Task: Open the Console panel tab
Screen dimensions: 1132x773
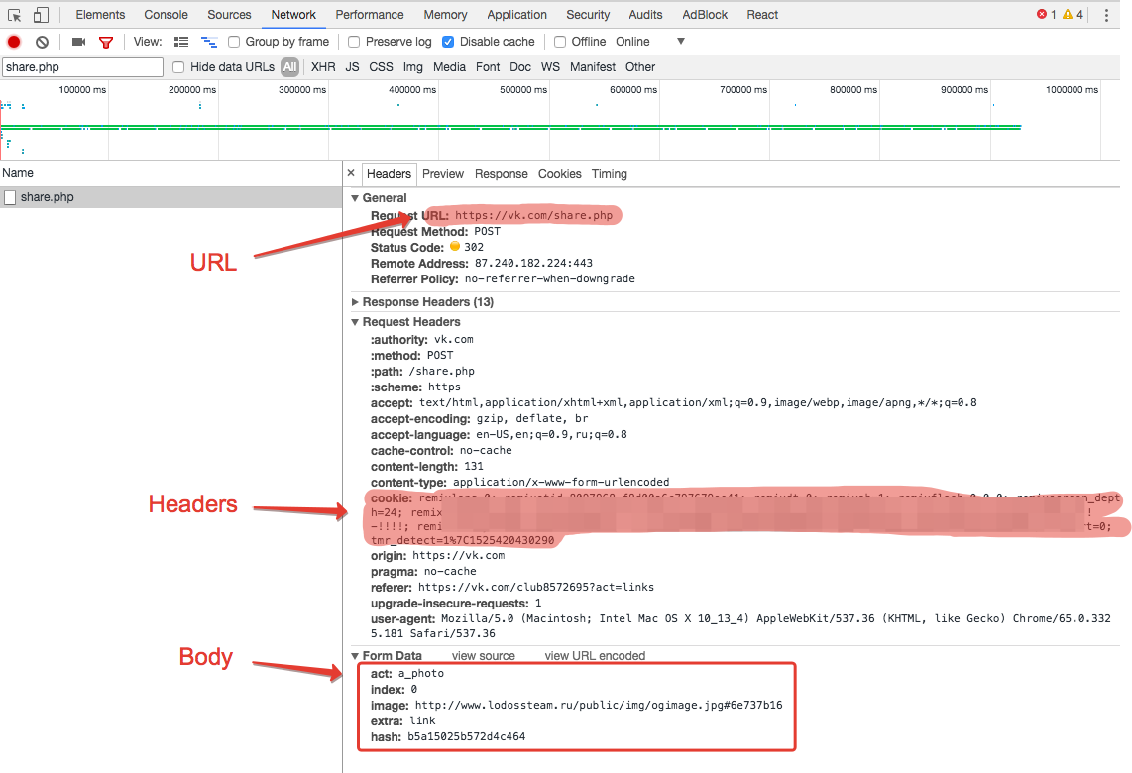Action: [x=167, y=15]
